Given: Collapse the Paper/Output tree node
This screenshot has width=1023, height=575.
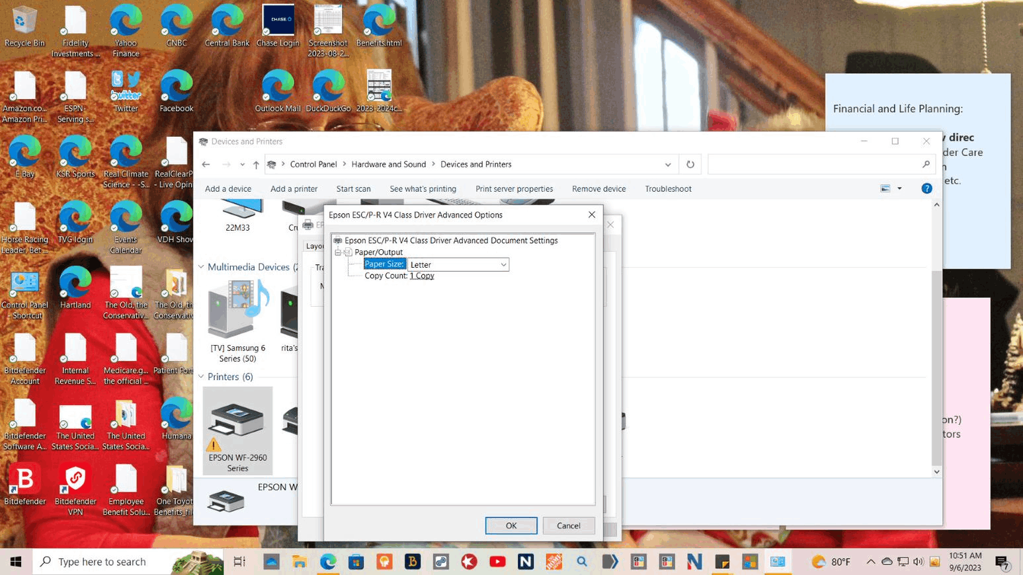Looking at the screenshot, I should (338, 252).
